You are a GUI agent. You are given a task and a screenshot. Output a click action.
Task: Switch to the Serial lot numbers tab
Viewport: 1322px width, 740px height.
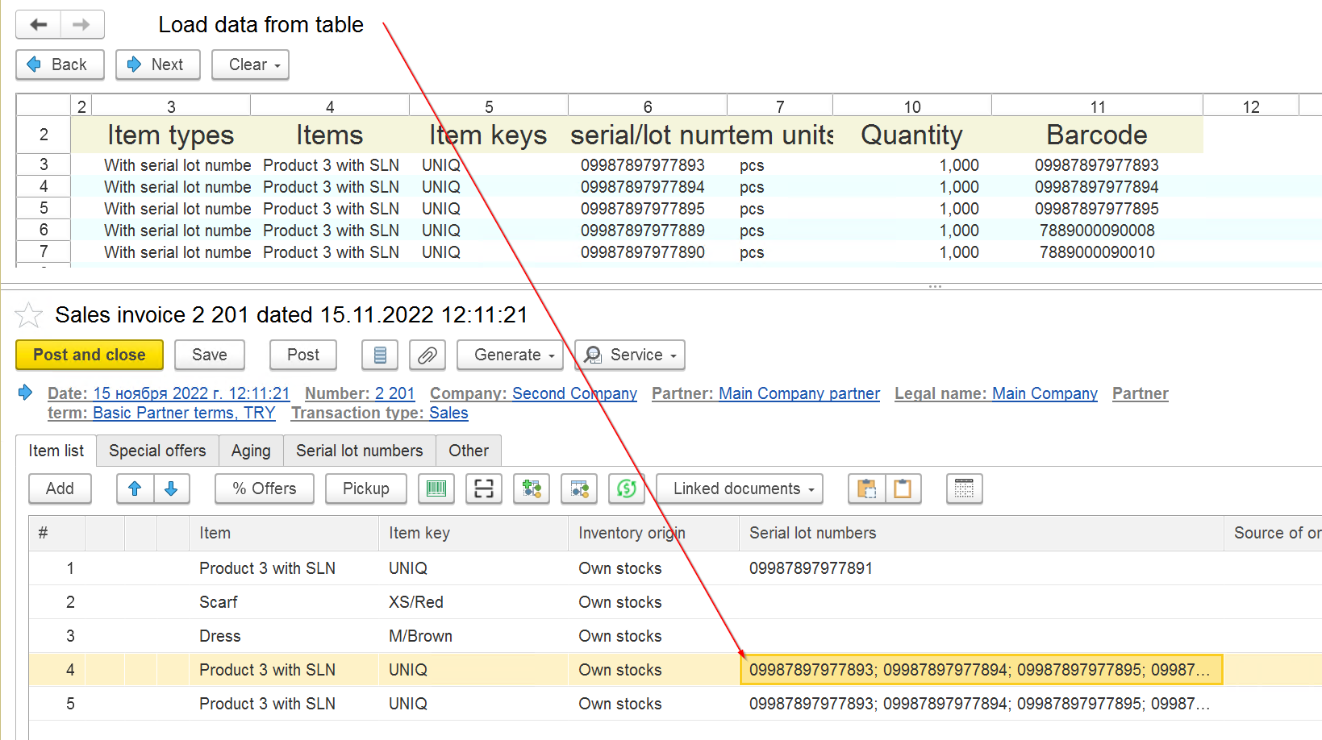pyautogui.click(x=359, y=451)
